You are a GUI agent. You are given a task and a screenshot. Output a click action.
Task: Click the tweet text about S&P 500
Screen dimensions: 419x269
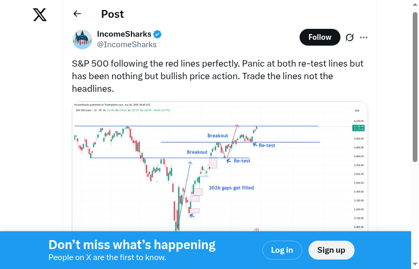pos(217,77)
